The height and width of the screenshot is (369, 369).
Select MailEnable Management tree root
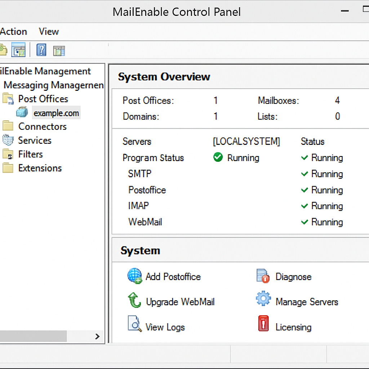[x=45, y=71]
